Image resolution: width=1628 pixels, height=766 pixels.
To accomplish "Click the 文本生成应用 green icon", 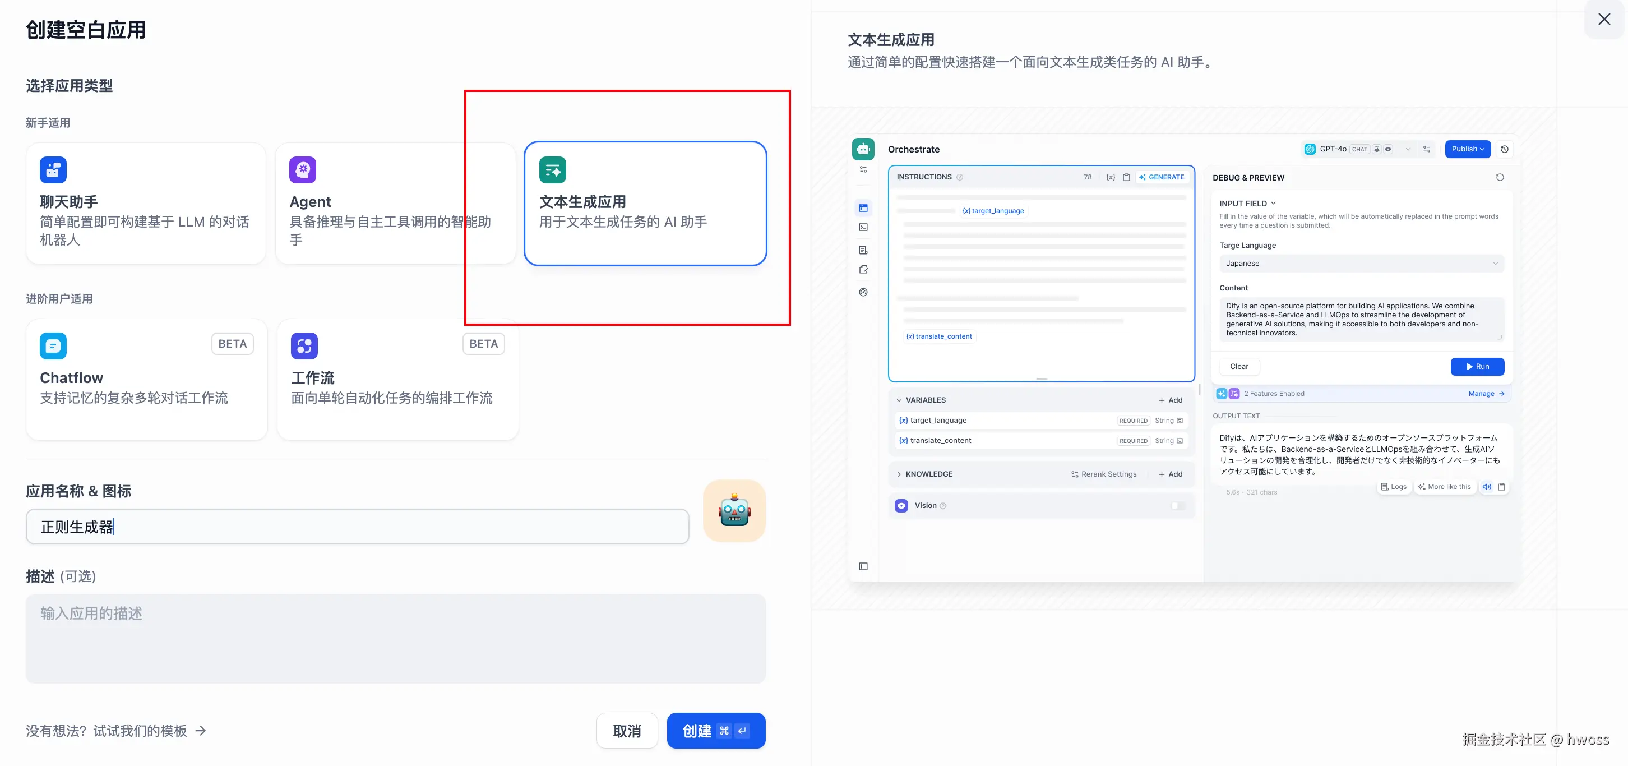I will click(x=552, y=170).
